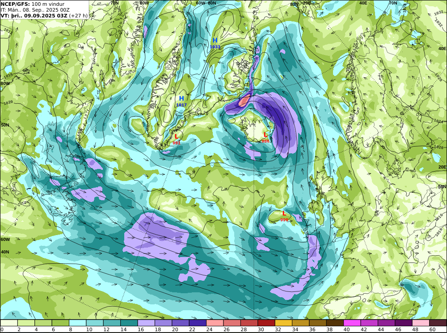
Task: Click the legend value 20
Action: [x=175, y=329]
